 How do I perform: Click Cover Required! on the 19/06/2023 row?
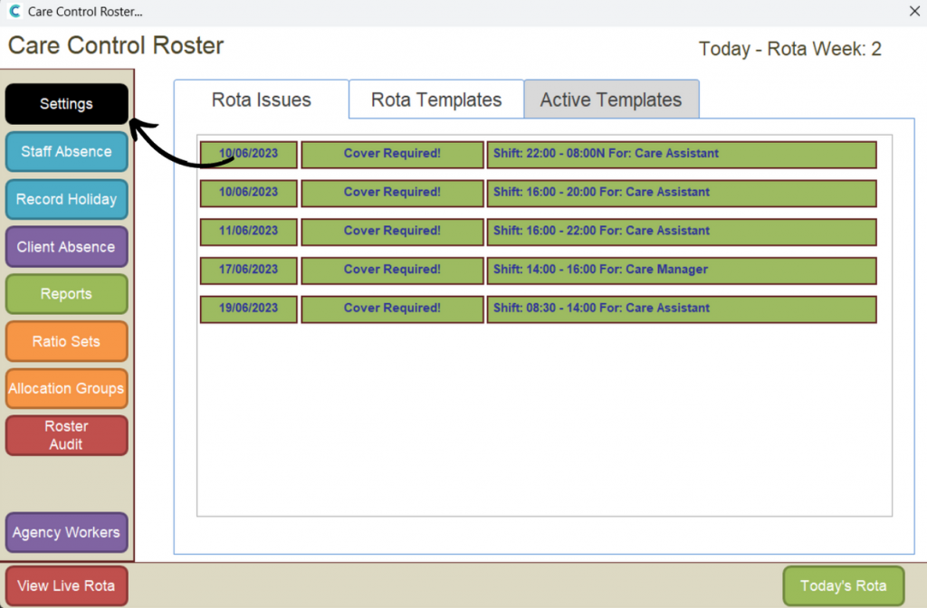click(x=393, y=309)
